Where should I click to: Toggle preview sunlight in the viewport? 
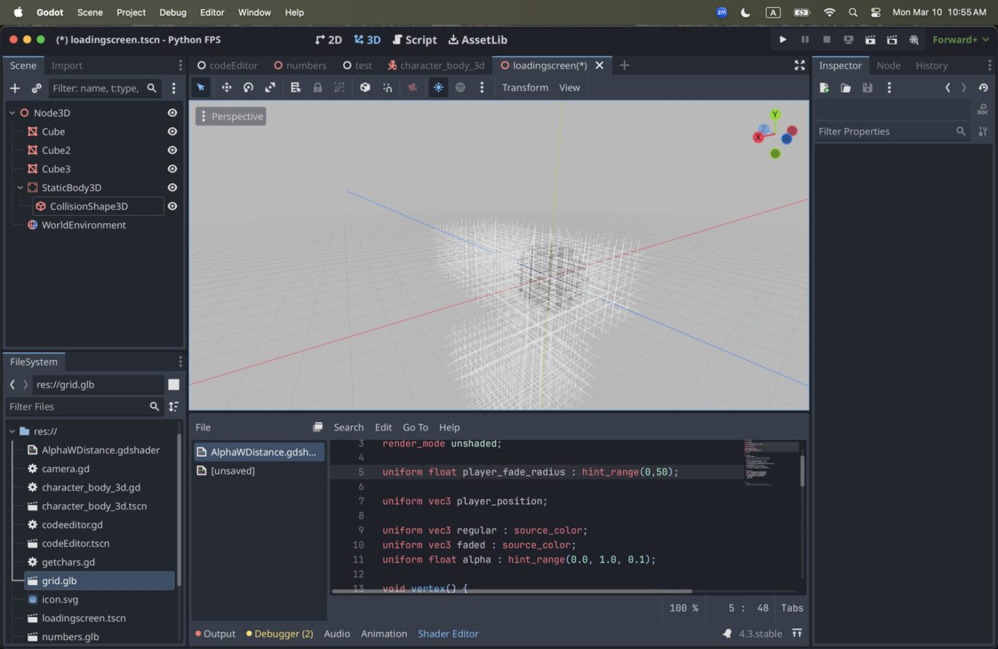click(x=439, y=87)
